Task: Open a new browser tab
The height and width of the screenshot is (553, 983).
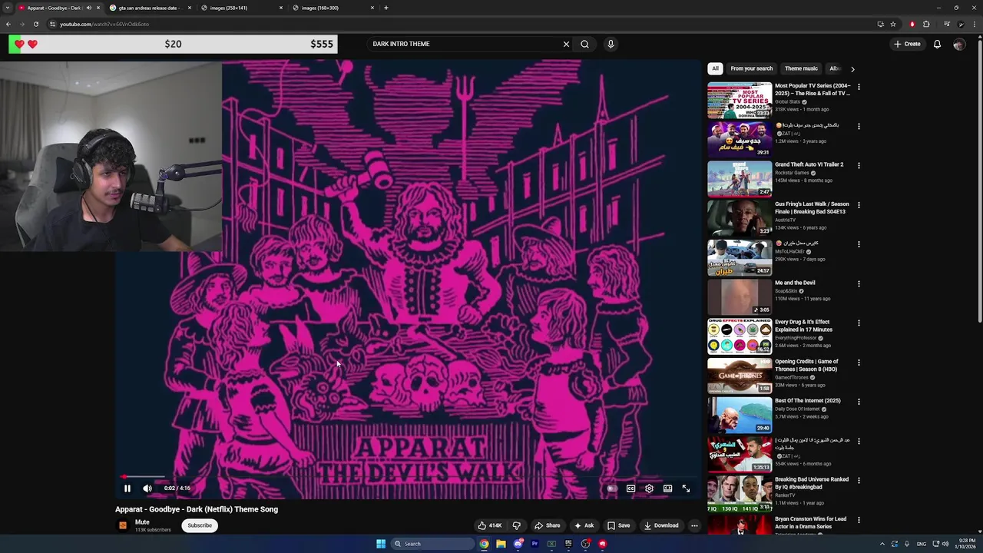Action: 386,8
